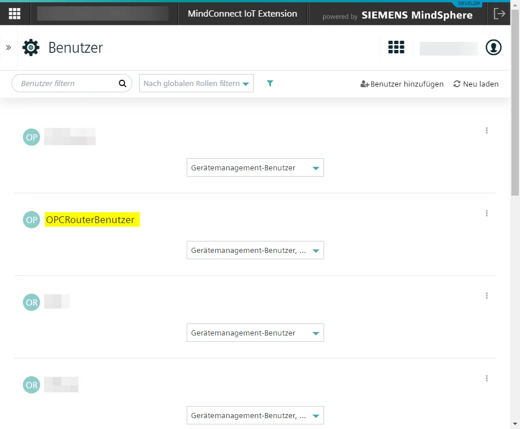Open the three-dot menu of the last user
520x429 pixels.
tap(487, 378)
